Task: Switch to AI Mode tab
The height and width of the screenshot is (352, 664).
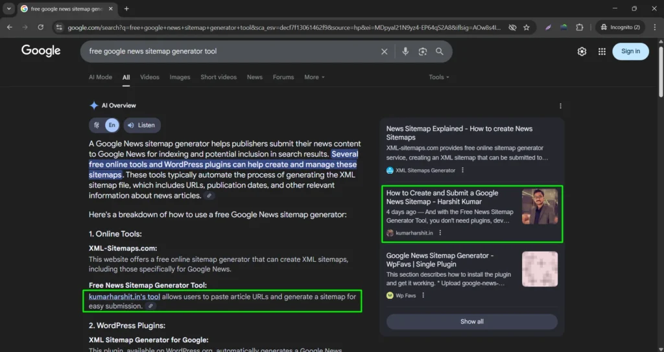Action: pyautogui.click(x=101, y=77)
